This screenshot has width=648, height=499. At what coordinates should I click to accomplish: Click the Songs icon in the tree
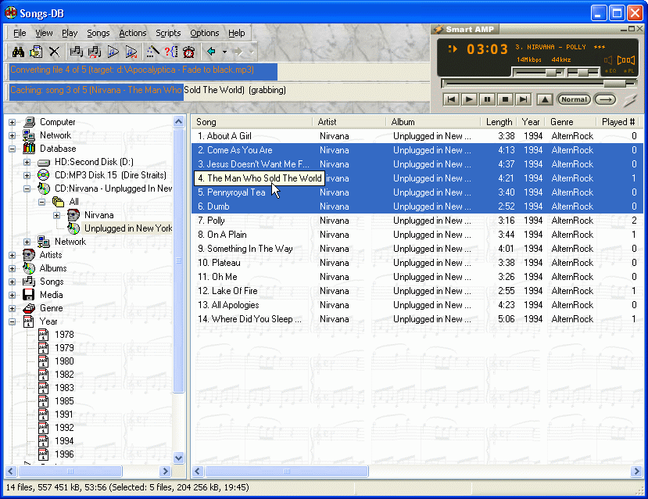coord(29,282)
